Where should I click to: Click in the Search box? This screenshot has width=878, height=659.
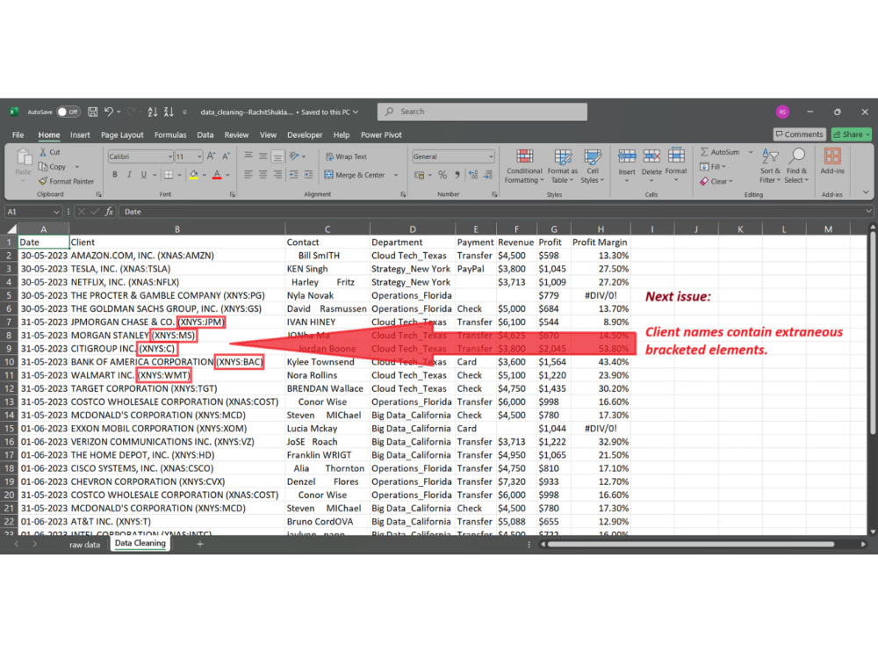click(x=483, y=112)
